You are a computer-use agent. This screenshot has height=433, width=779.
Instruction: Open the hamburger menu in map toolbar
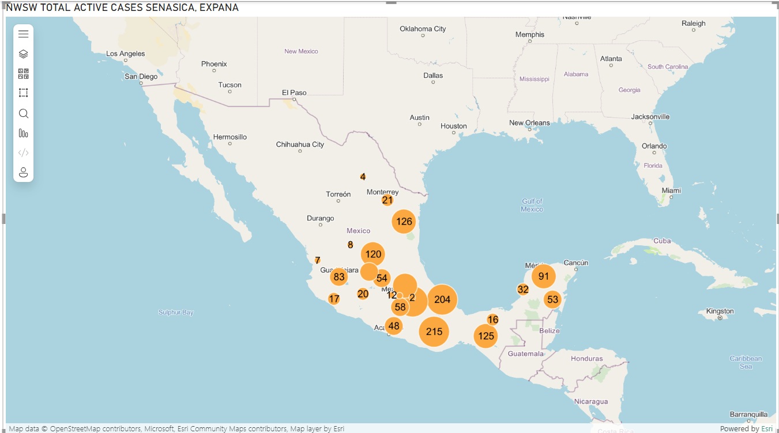[24, 34]
